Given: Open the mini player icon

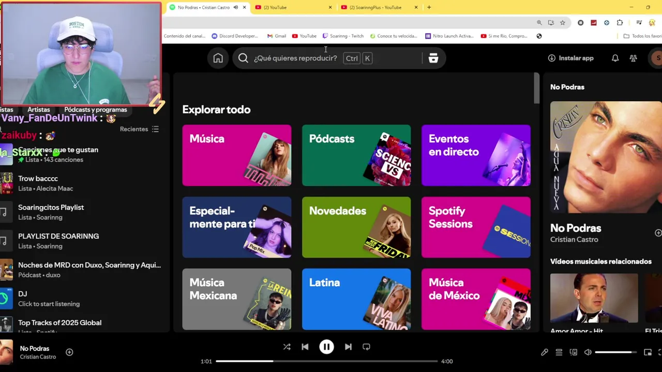Looking at the screenshot, I should [648, 352].
